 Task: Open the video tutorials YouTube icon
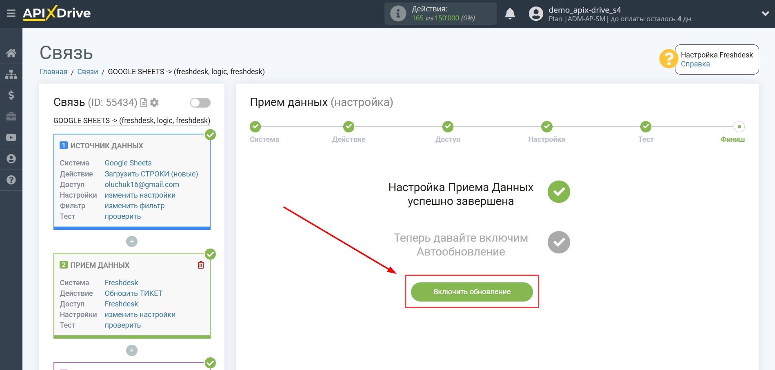[11, 138]
